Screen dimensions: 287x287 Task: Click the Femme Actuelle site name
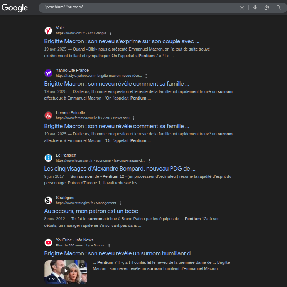click(x=70, y=113)
